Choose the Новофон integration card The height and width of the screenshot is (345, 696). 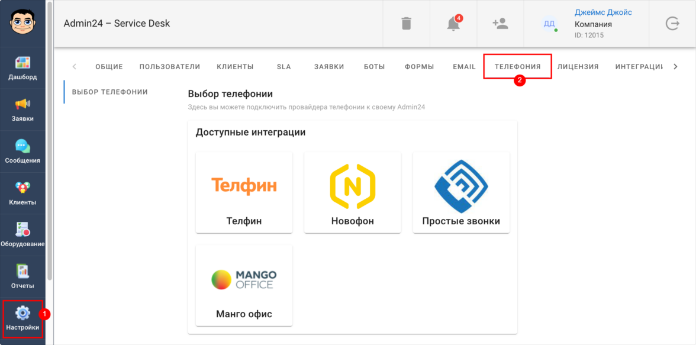coord(353,192)
